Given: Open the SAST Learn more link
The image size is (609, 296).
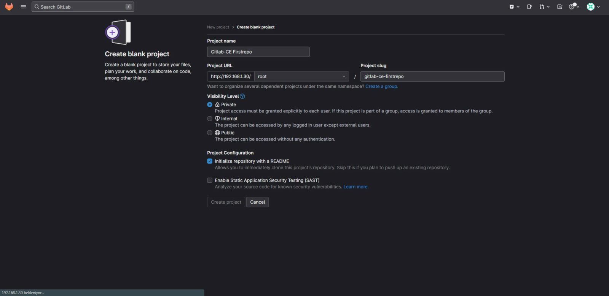Looking at the screenshot, I should pos(356,187).
